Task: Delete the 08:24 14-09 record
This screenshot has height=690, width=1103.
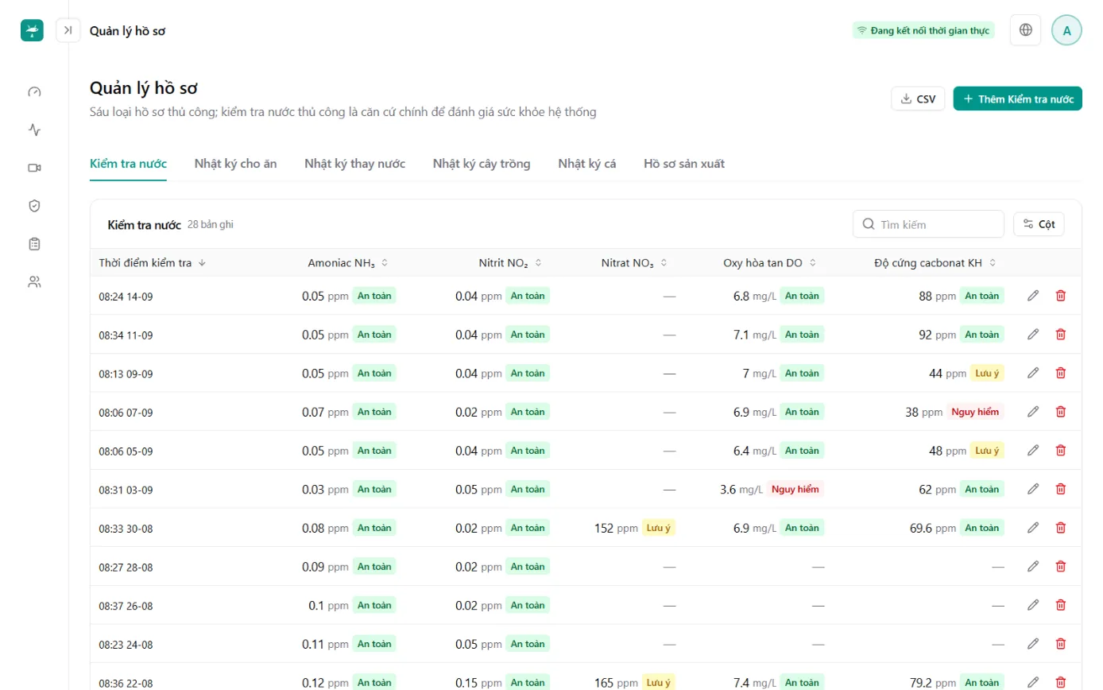Action: (x=1060, y=296)
